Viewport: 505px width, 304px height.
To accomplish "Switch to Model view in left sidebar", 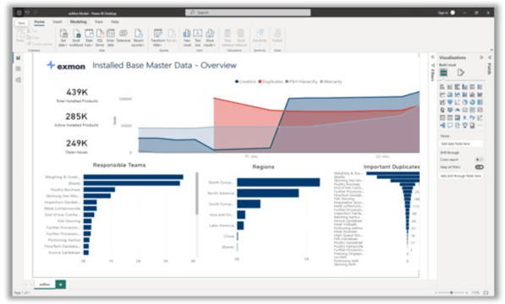I will pyautogui.click(x=19, y=79).
